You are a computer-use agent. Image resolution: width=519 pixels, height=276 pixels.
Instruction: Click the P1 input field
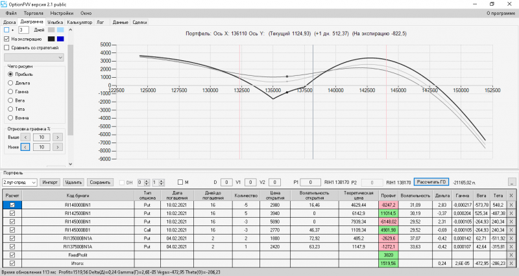tap(310, 182)
